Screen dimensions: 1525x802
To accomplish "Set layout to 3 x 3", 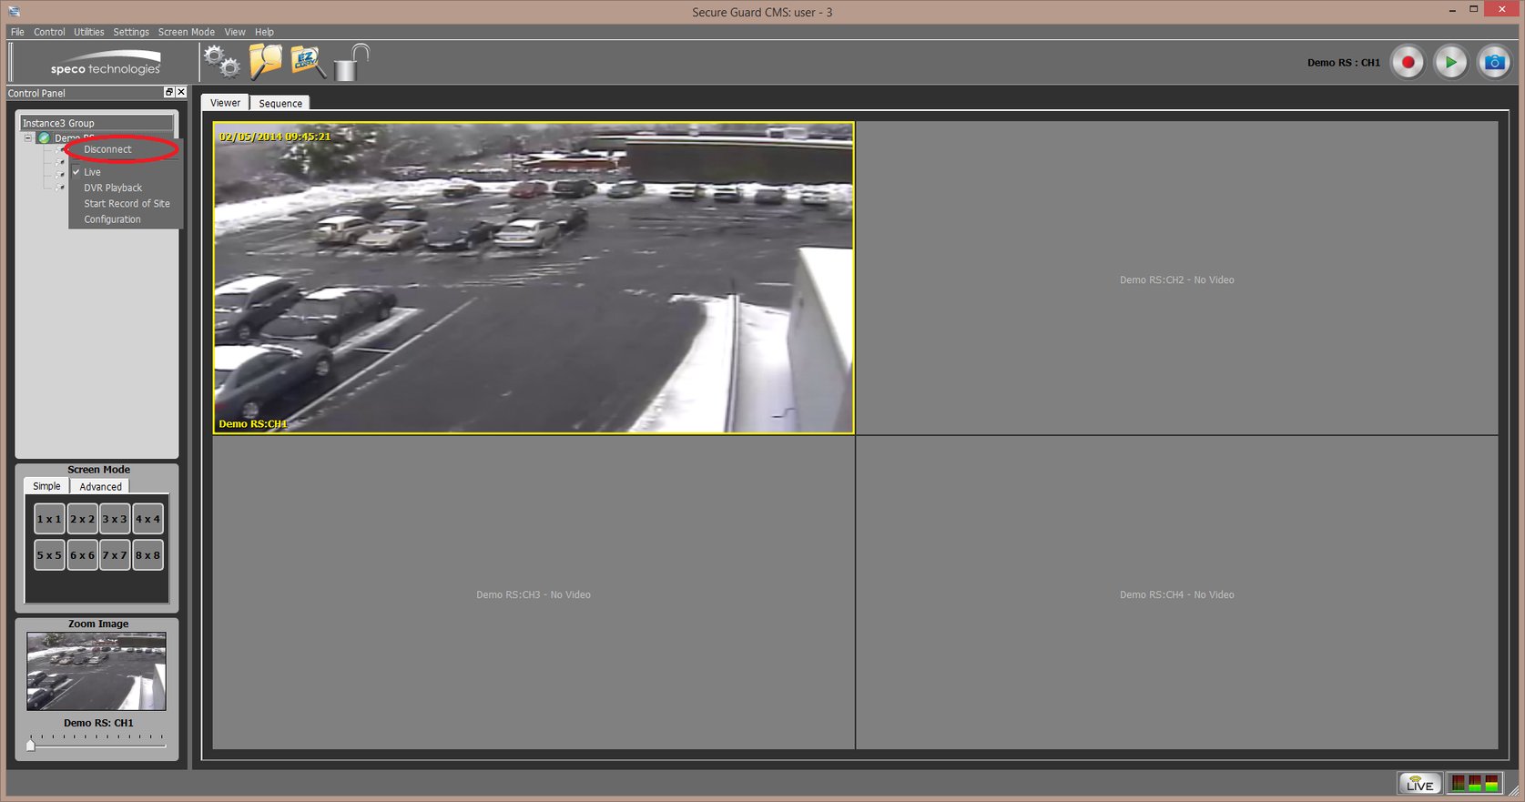I will click(x=115, y=519).
